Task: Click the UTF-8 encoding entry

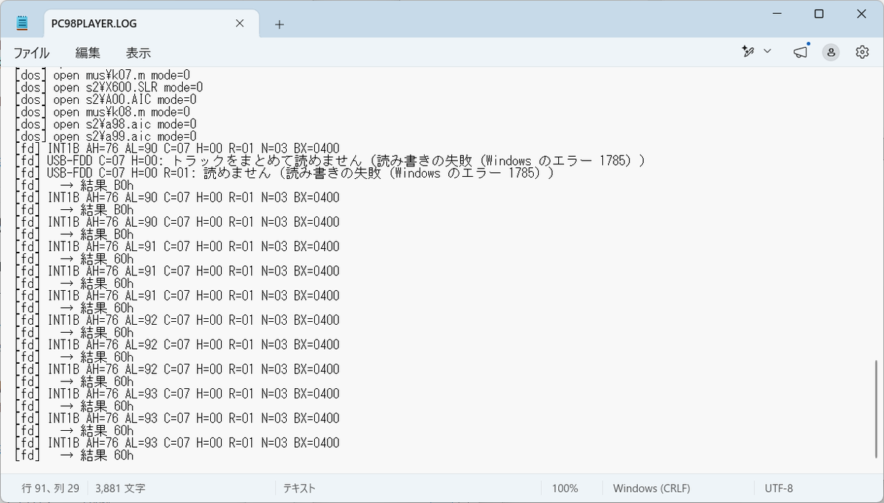Action: (779, 488)
